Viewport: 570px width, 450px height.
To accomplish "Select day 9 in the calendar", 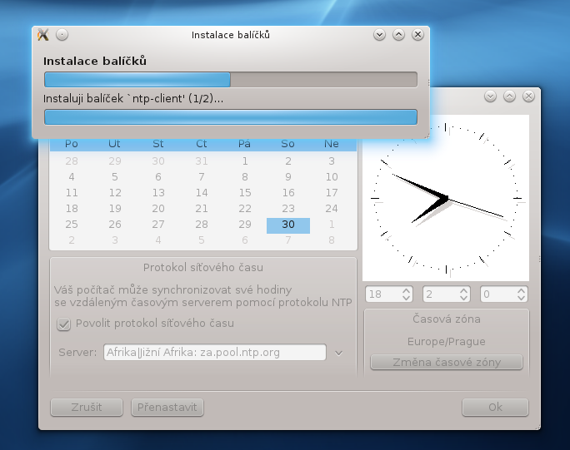I will pyautogui.click(x=288, y=176).
